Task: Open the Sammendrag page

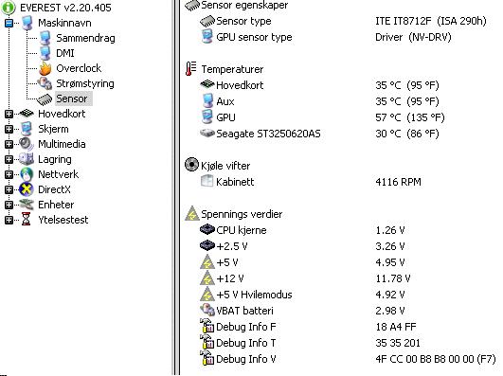Action: coord(85,38)
